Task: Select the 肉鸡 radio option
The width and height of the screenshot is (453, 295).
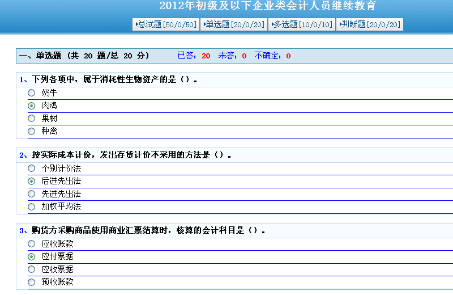Action: coord(32,106)
